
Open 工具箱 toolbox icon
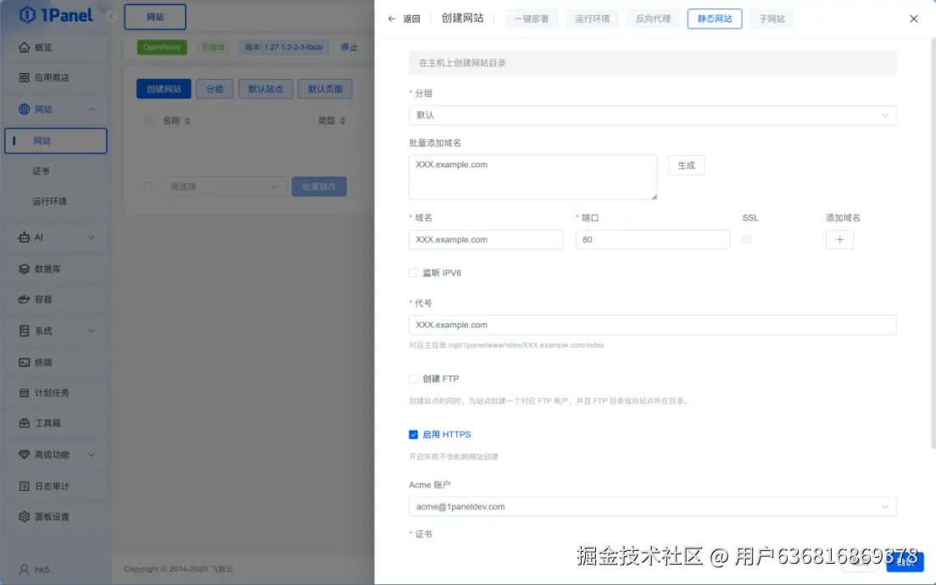pos(24,423)
